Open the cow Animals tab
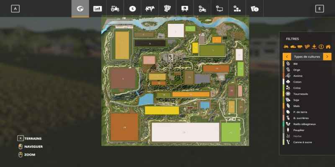The image size is (335, 167). pyautogui.click(x=150, y=8)
